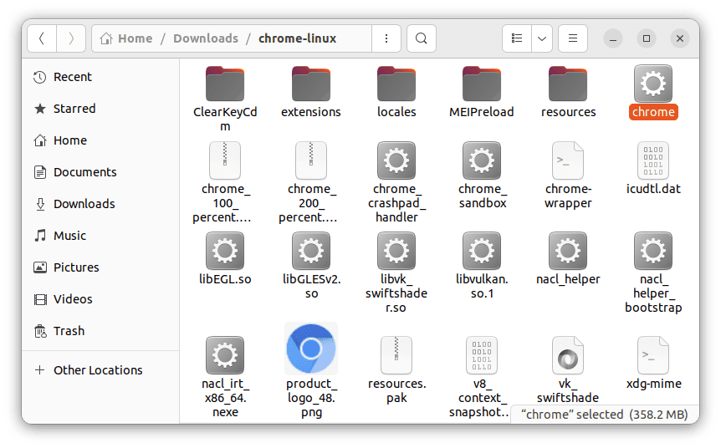Viewport: 721px width, 448px height.
Task: Open the search magnifier button
Action: click(422, 38)
